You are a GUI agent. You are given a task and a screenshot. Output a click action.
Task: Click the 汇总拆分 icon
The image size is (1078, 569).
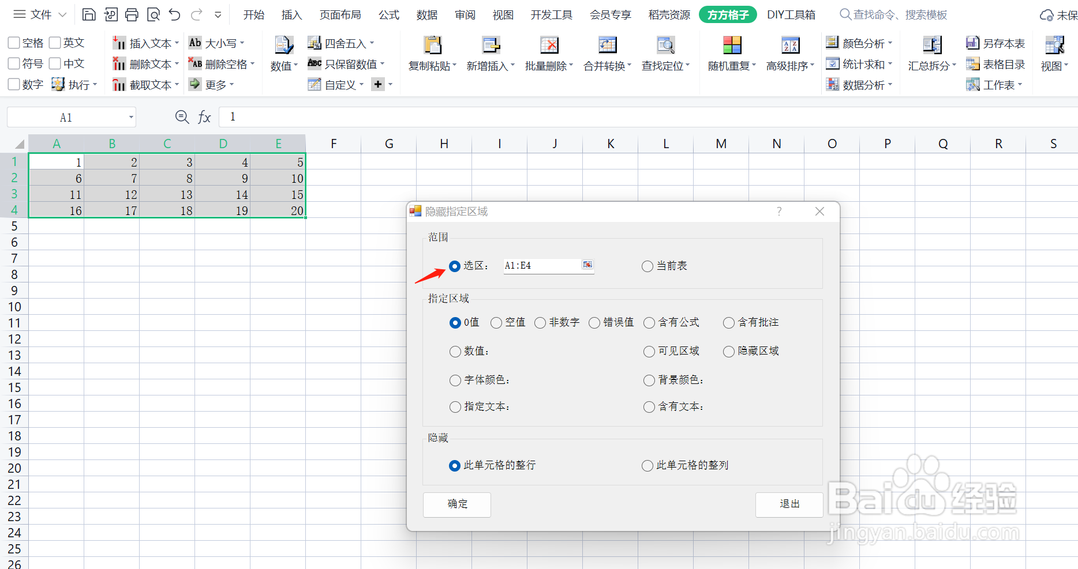[932, 45]
